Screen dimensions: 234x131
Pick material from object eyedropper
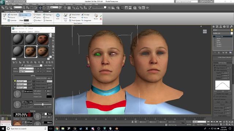click(x=22, y=65)
